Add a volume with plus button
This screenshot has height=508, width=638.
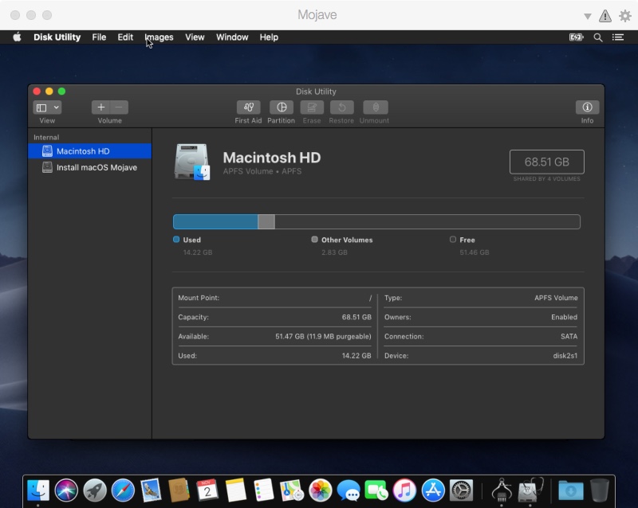point(101,107)
